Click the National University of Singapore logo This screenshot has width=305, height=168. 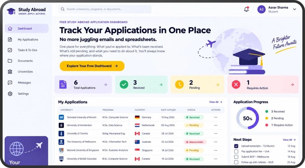pos(61,150)
